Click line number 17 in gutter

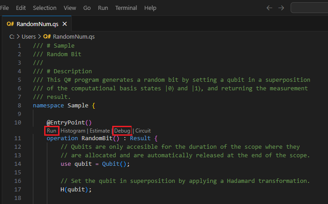(18, 190)
